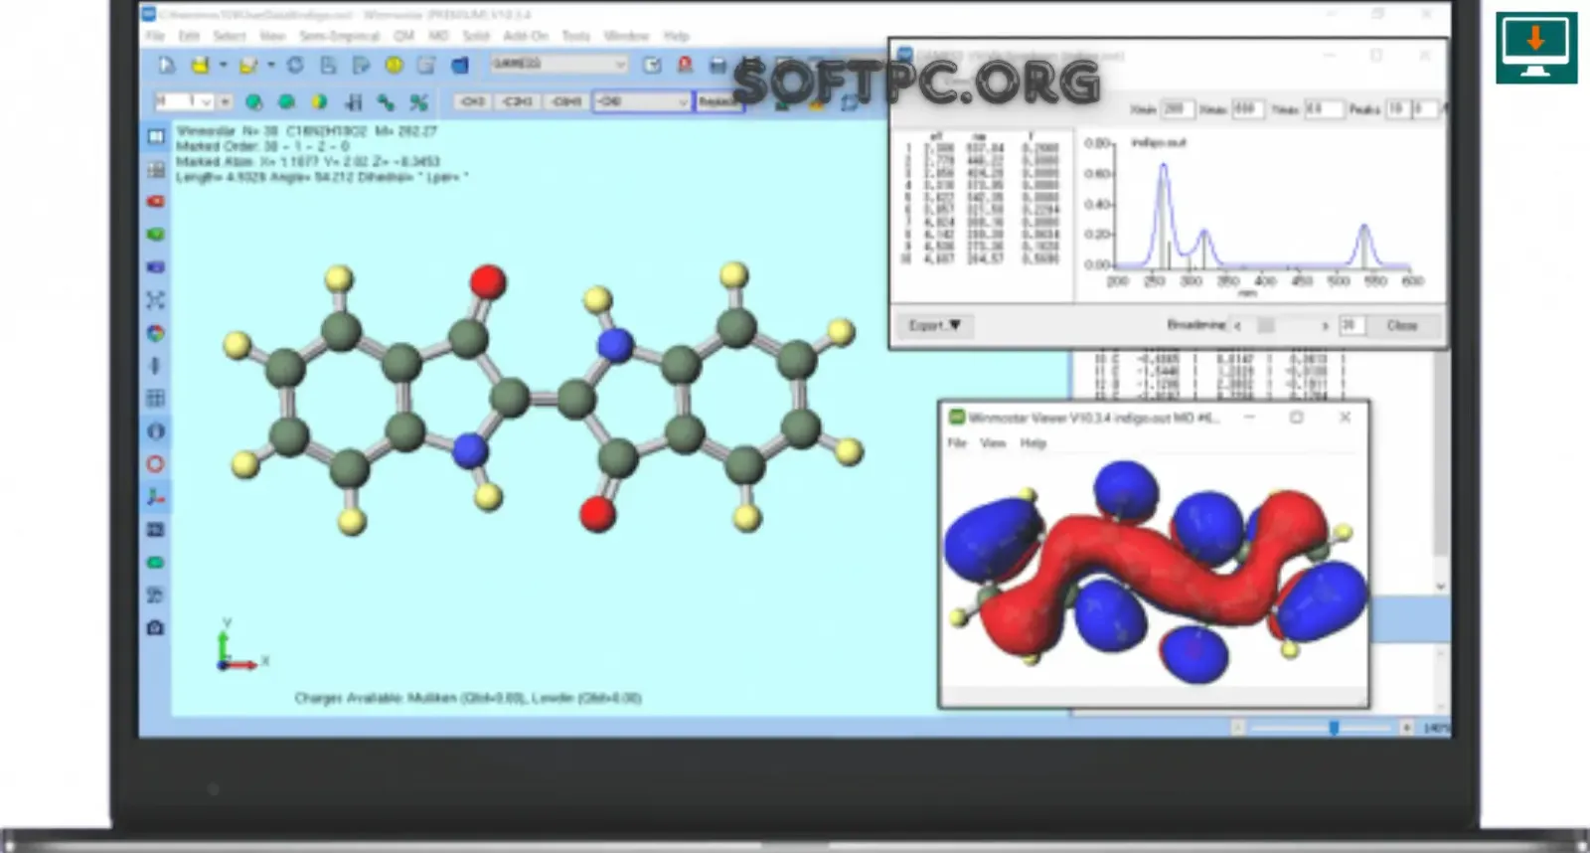The image size is (1590, 853).
Task: Open the View menu in Winmostar Viewer window
Action: click(x=993, y=442)
